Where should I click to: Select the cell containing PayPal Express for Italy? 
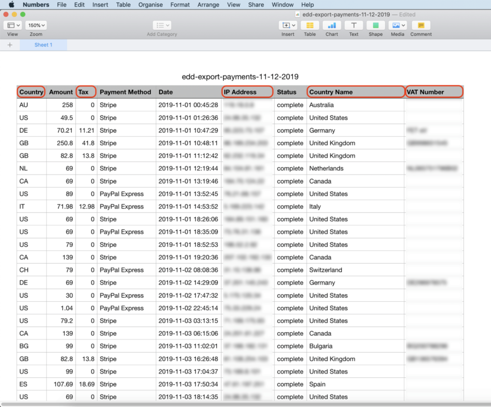125,206
